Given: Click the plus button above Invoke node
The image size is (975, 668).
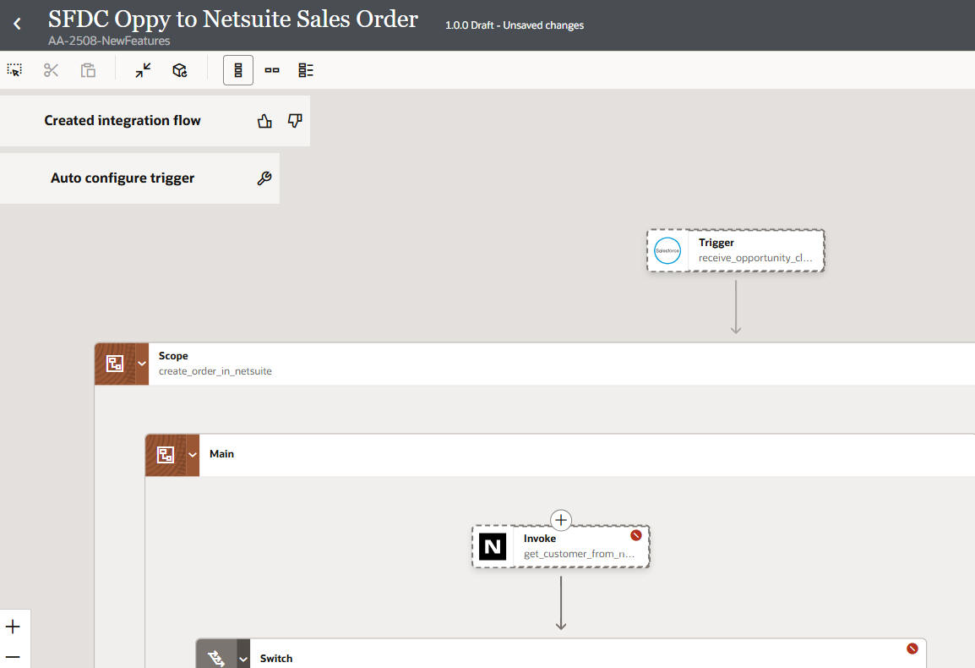Looking at the screenshot, I should 561,520.
